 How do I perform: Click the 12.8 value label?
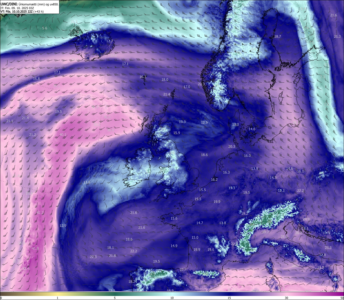pyautogui.click(x=322, y=255)
